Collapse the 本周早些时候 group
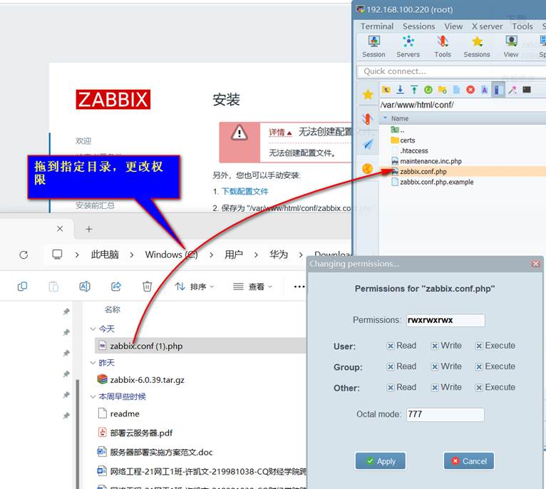This screenshot has width=546, height=489. pos(93,397)
